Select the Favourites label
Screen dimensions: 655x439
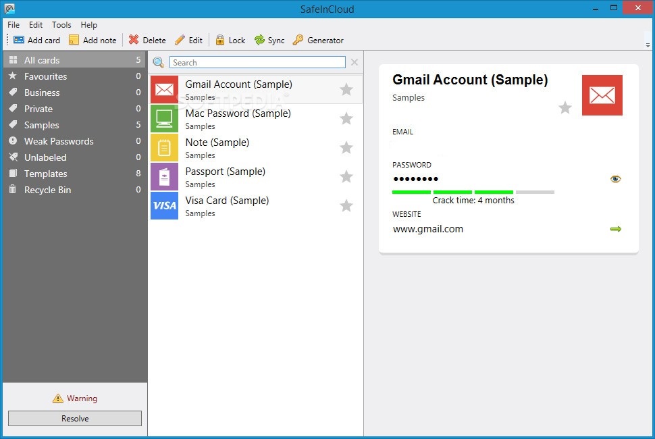75,76
